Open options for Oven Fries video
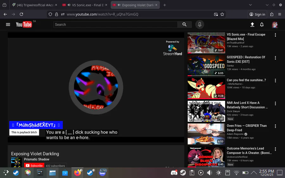This screenshot has height=178, width=285. click(x=275, y=126)
